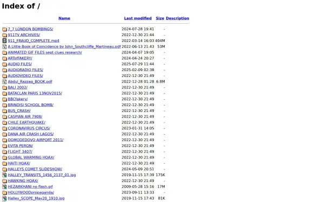Image resolution: width=324 pixels, height=202 pixels.
Task: Open the DANA AIR CRASH LAGOS directory
Action: (x=31, y=134)
